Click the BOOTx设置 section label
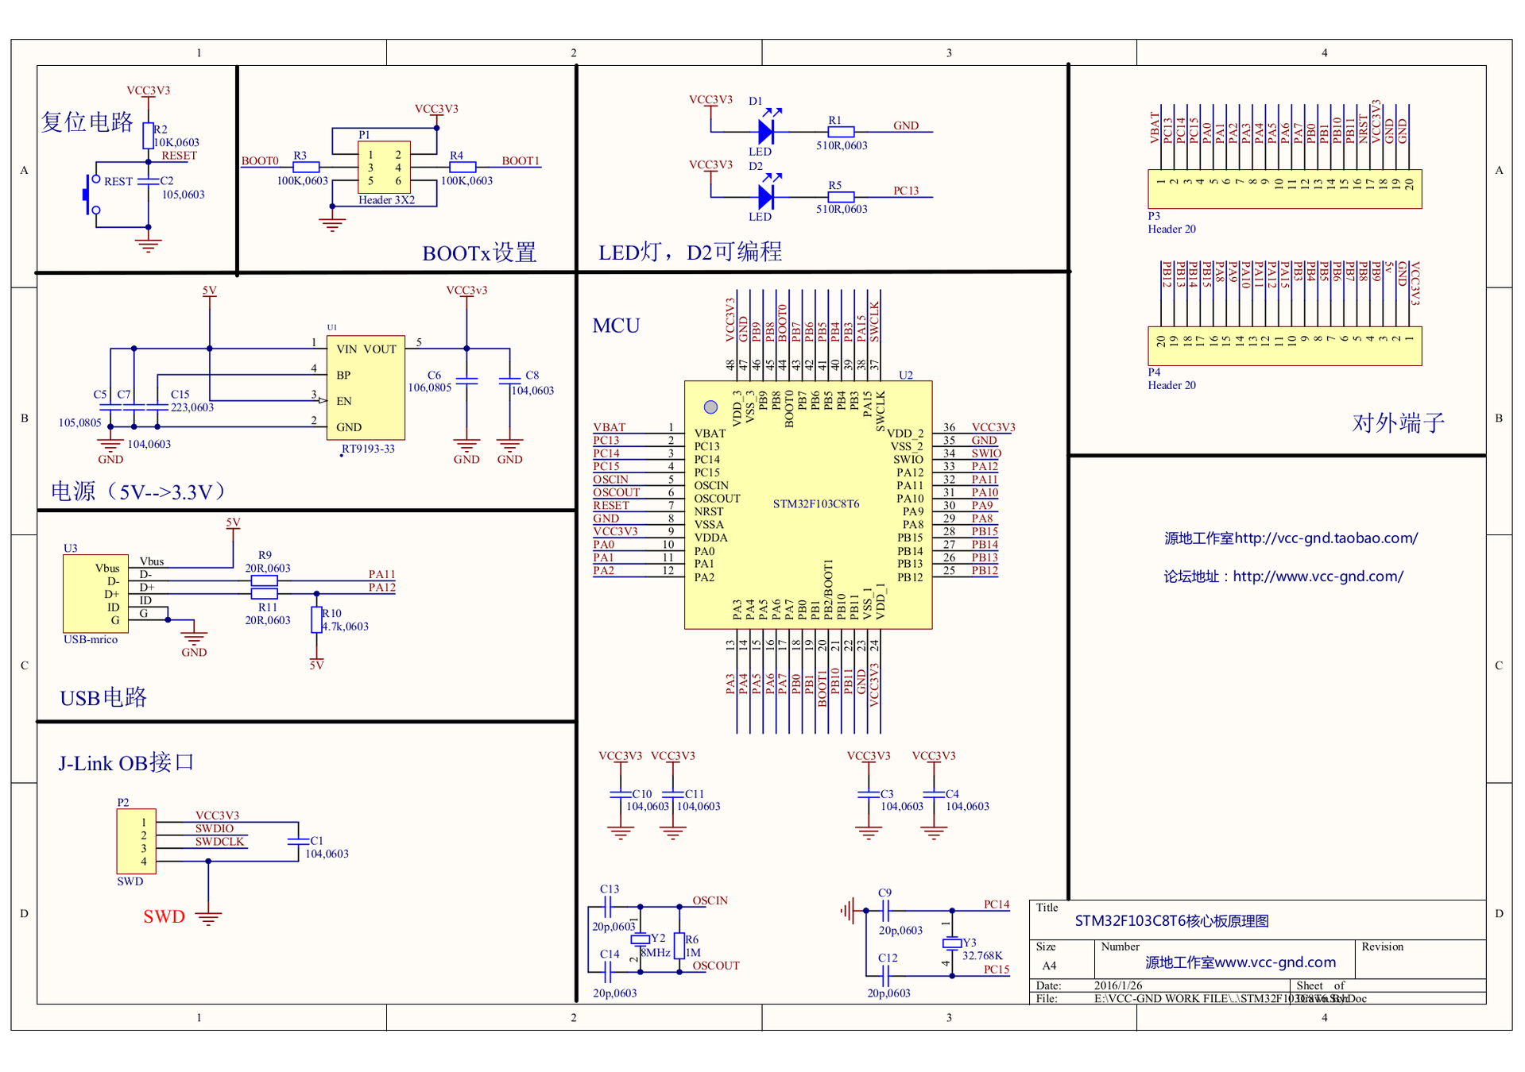 [479, 253]
